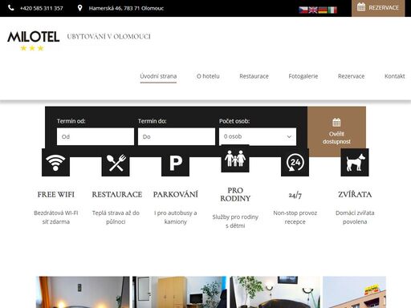Click the parking P icon
Viewport: 411px width, 308px height.
(x=175, y=162)
